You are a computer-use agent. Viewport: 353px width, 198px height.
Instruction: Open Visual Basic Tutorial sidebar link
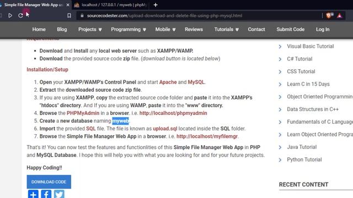click(x=310, y=46)
